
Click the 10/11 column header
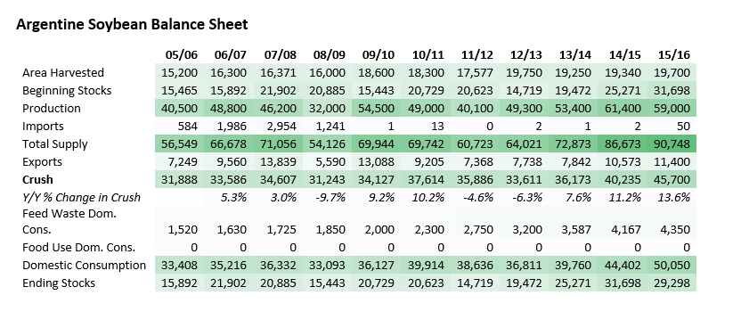click(427, 55)
